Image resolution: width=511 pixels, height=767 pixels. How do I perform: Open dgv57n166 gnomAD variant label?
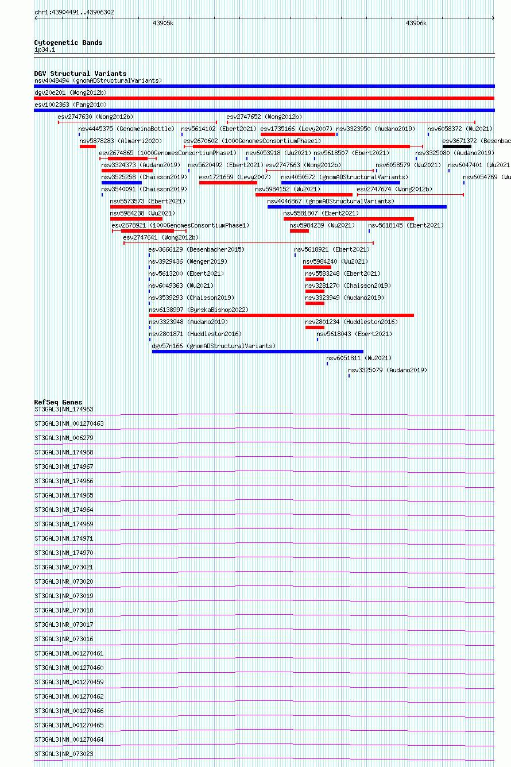click(x=214, y=346)
